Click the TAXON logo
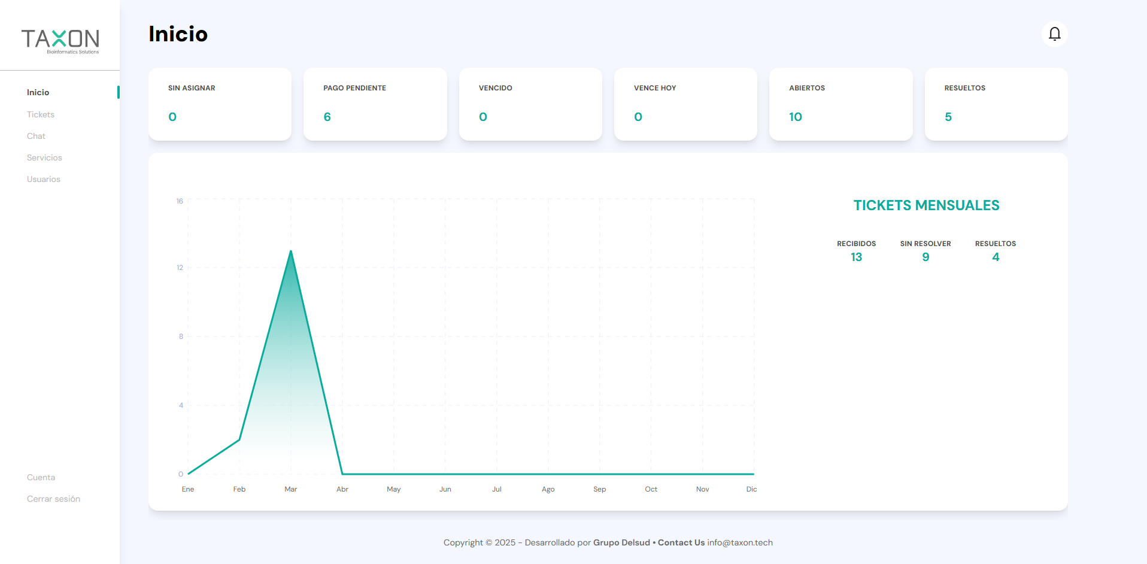The image size is (1147, 564). point(60,40)
